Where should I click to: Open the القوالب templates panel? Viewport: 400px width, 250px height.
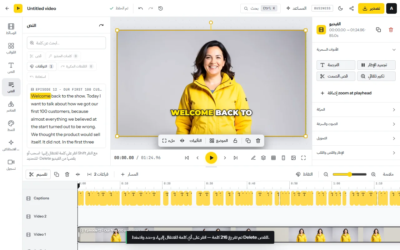(11, 48)
